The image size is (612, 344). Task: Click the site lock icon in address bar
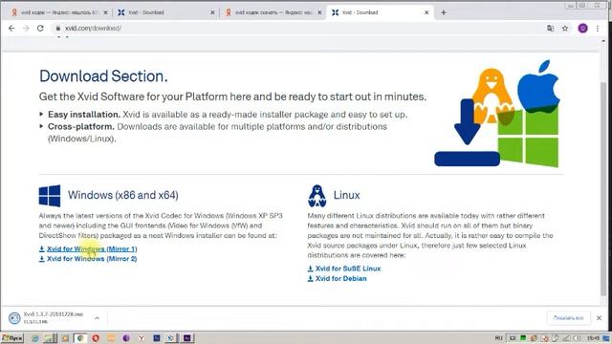point(58,28)
